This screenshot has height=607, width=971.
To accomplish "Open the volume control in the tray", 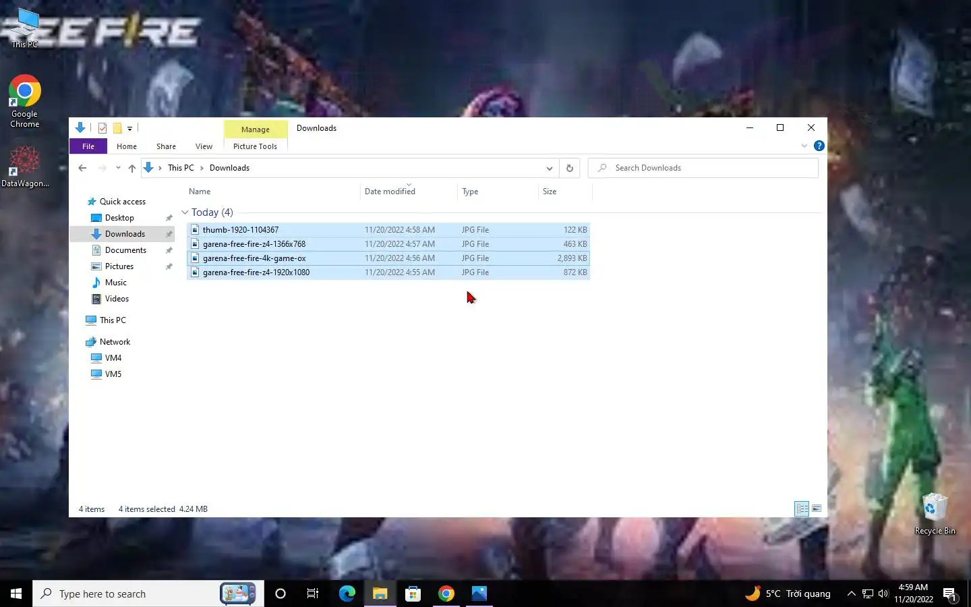I will tap(883, 594).
